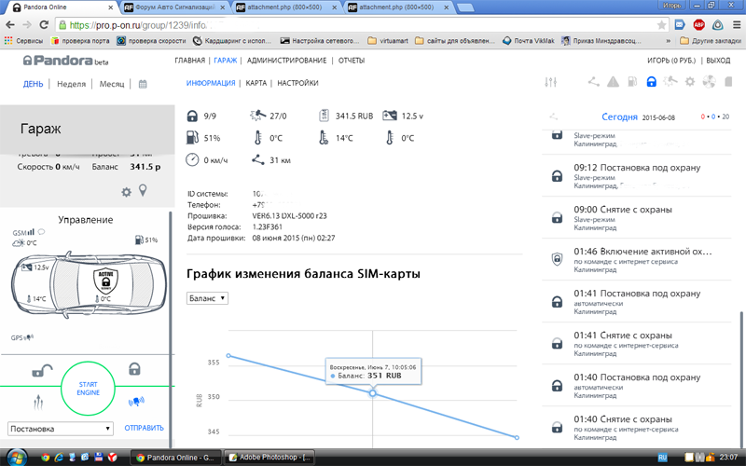Screen dimensions: 746x466
Task: Click the battery voltage 12.5 v icon
Action: [389, 116]
